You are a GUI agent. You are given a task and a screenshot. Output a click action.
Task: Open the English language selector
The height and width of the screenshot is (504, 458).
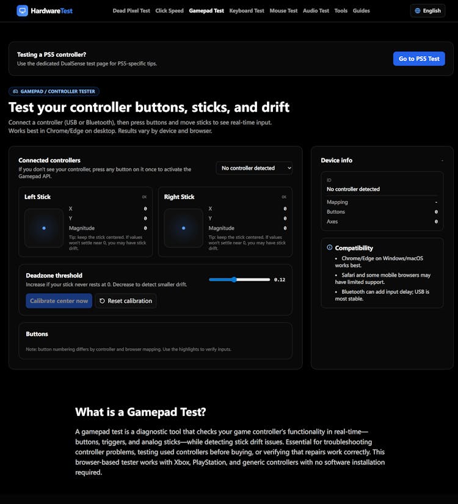[x=428, y=10]
